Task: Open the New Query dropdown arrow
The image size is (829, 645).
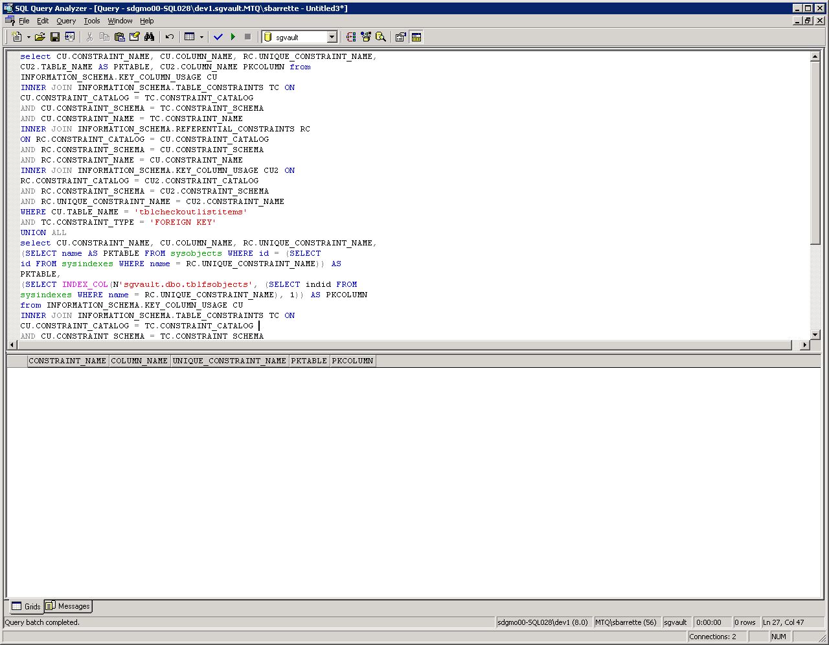Action: (x=28, y=37)
